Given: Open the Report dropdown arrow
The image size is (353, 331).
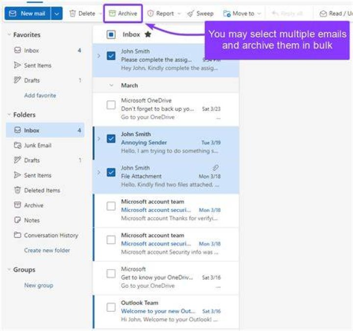Looking at the screenshot, I should point(179,14).
